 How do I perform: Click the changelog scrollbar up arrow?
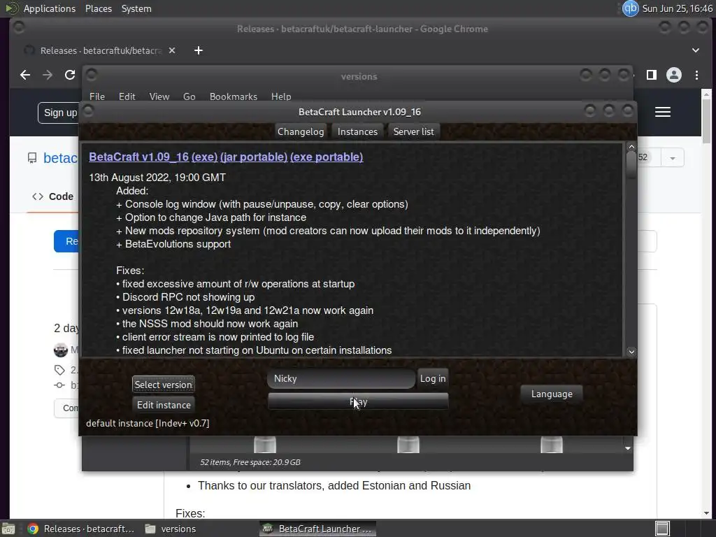tap(631, 147)
